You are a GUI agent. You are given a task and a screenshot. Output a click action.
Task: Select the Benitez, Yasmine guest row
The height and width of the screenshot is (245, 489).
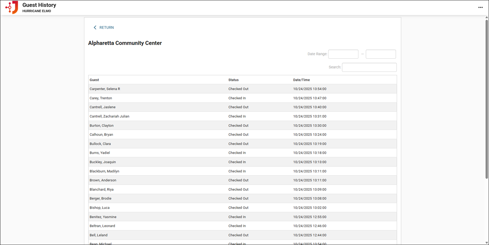click(103, 217)
